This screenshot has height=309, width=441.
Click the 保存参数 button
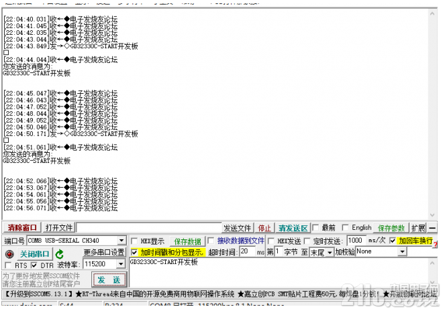391,228
